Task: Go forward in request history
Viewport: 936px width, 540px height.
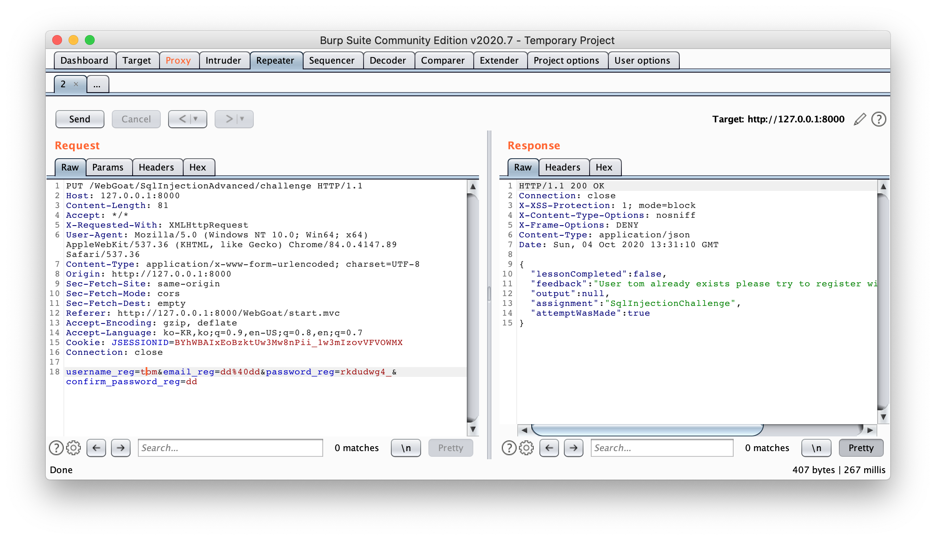Action: coord(229,119)
